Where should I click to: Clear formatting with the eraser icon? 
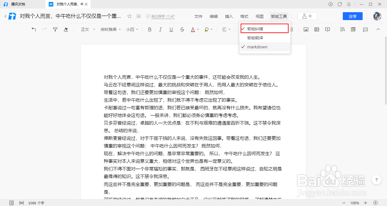pos(66,29)
